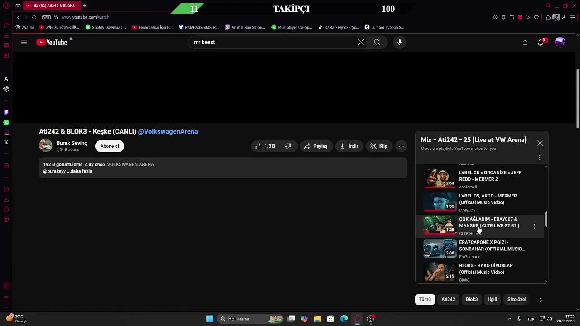Screen dimensions: 580x326
Task: Open more actions ellipsis under video
Action: pyautogui.click(x=401, y=146)
